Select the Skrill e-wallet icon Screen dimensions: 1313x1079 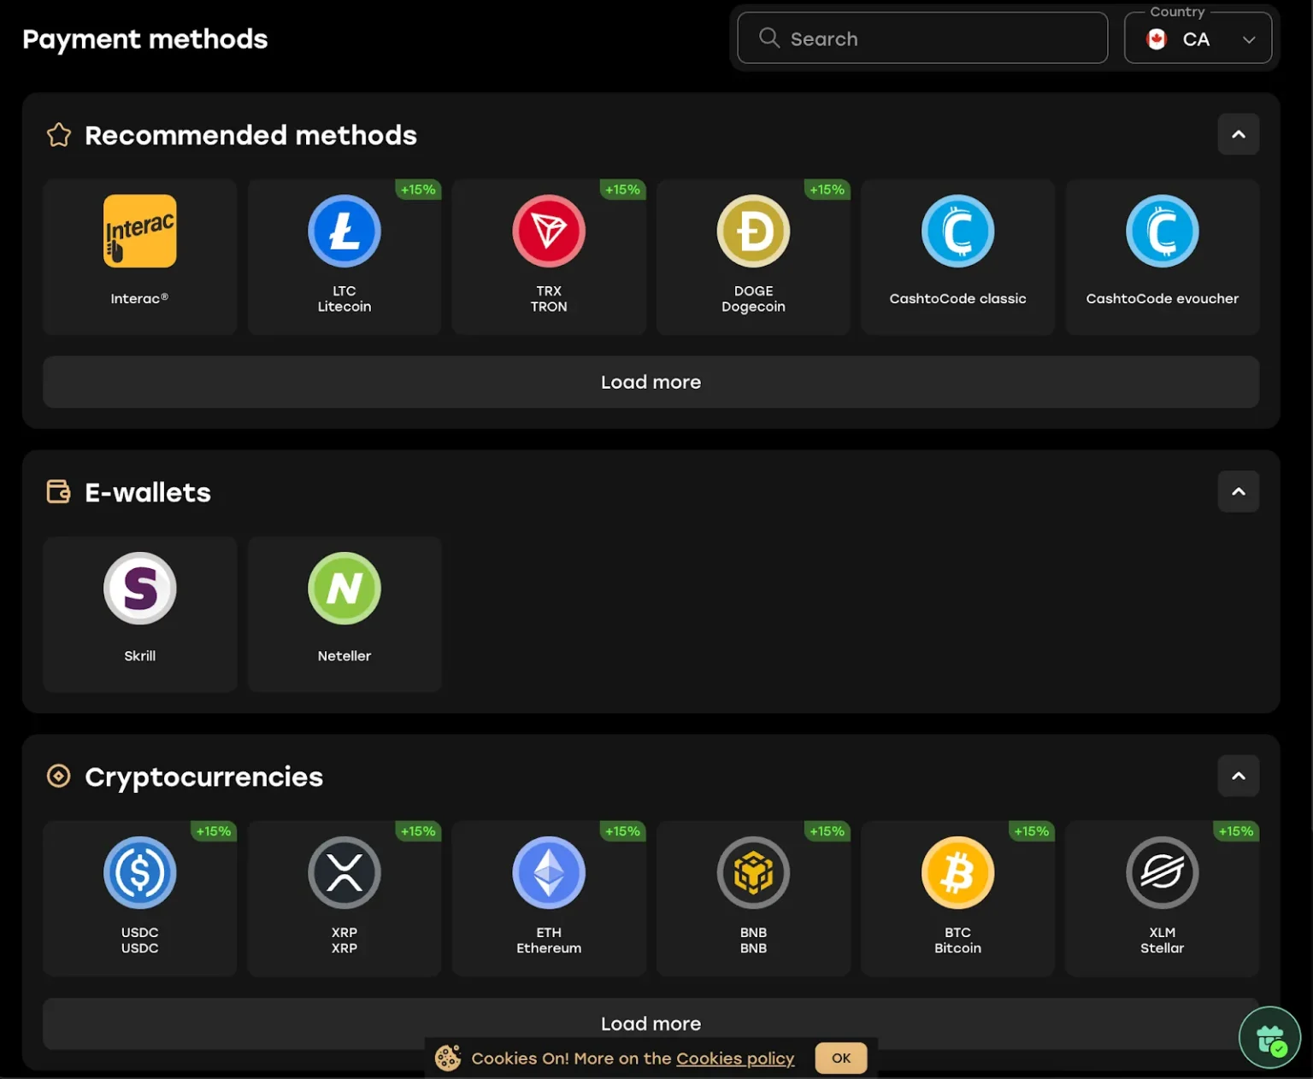coord(139,588)
